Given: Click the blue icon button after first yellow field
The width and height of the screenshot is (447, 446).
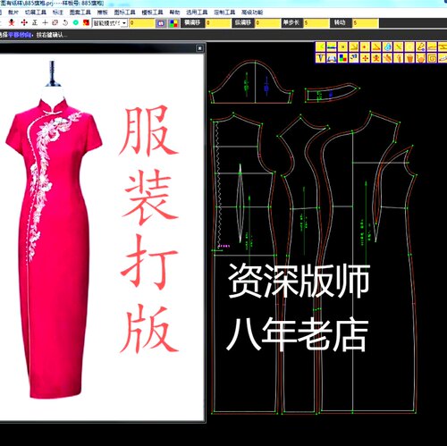Looking at the screenshot, I should click(x=161, y=23).
